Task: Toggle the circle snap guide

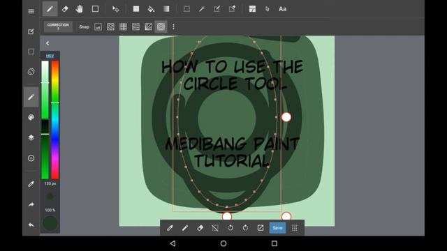Action: (x=161, y=27)
